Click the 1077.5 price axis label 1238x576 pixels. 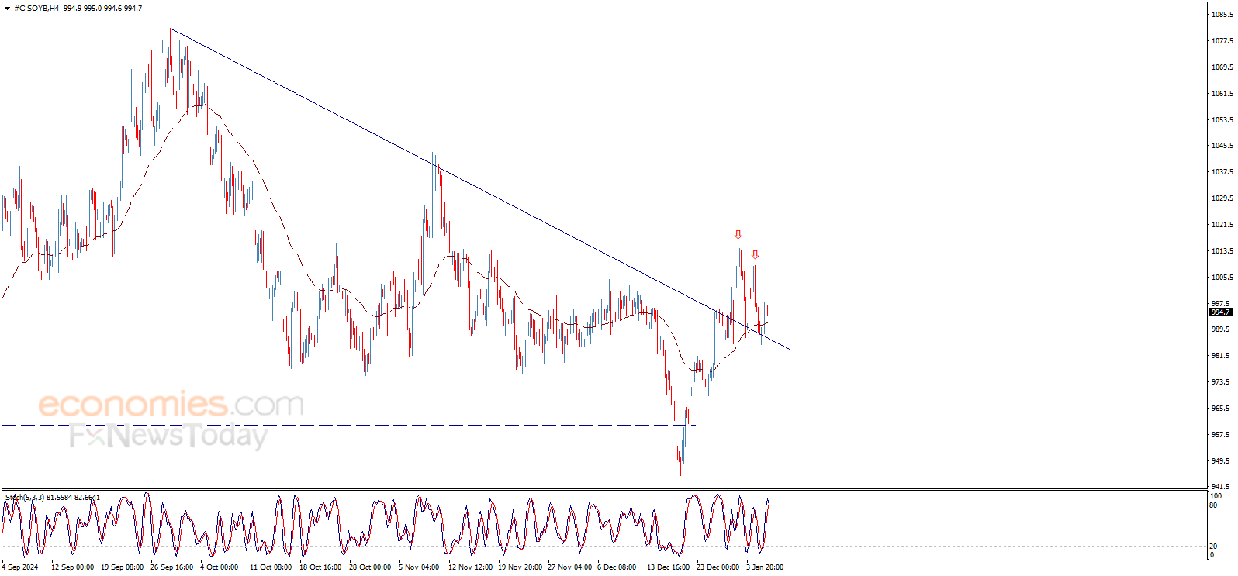click(x=1222, y=41)
